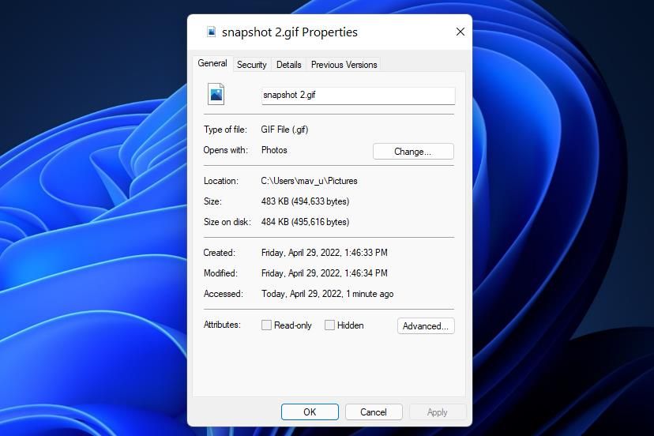The width and height of the screenshot is (654, 436).
Task: Click the location path C:\Users\mav_u\Pictures
Action: pyautogui.click(x=309, y=181)
